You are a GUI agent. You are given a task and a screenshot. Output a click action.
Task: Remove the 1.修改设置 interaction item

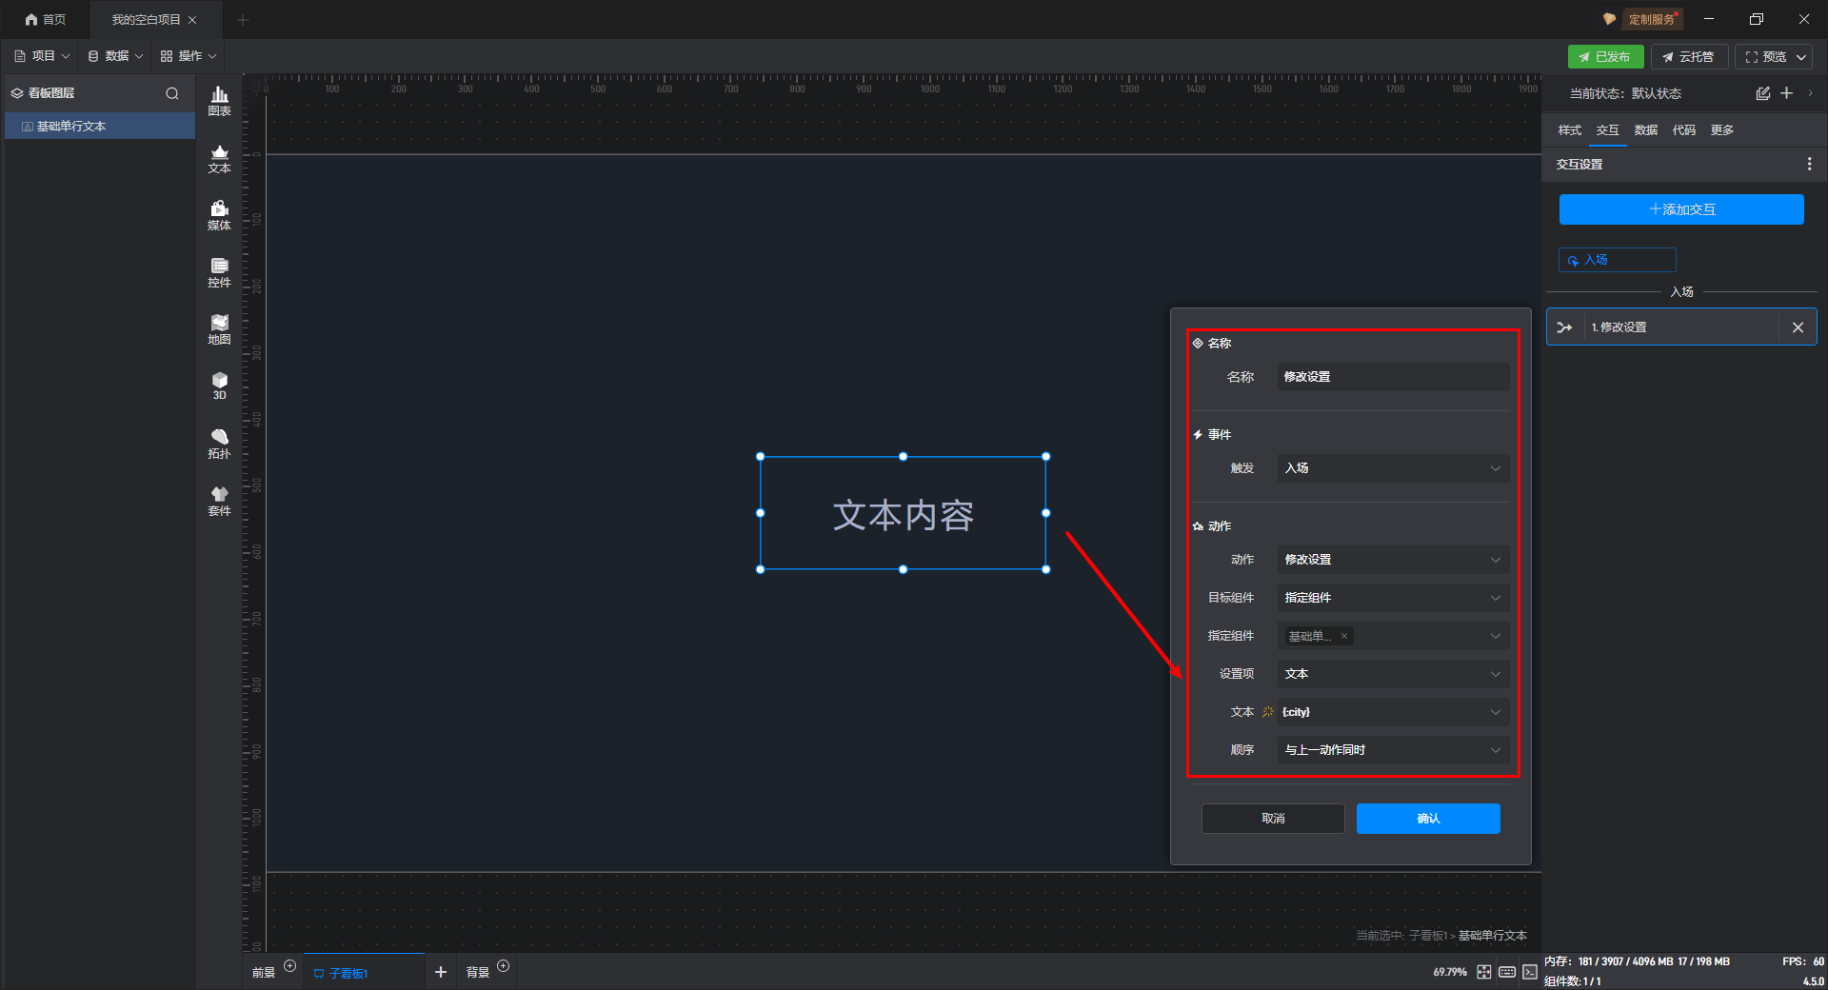click(1798, 327)
